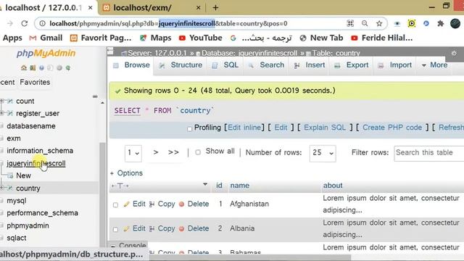
Task: Open the browser extensions puzzle icon
Action: click(440, 23)
